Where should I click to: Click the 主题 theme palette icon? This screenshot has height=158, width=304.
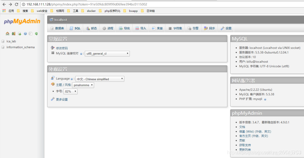coord(53,84)
